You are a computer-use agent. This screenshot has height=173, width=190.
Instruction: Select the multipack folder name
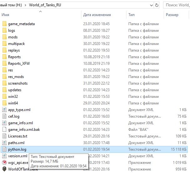[x=17, y=44]
